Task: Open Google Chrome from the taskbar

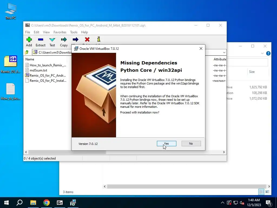Action: (47, 203)
